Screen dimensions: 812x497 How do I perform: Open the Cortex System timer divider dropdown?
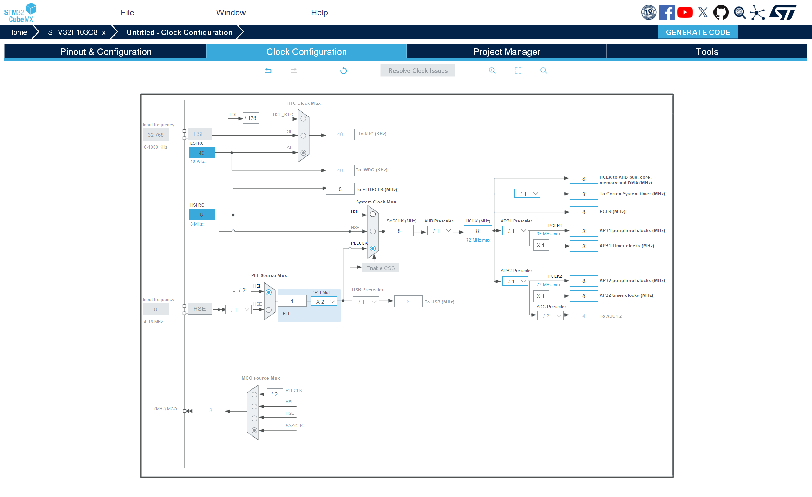[x=527, y=194]
